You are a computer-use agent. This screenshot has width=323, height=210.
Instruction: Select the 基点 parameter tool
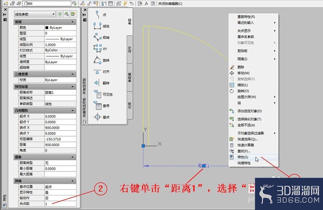101,117
